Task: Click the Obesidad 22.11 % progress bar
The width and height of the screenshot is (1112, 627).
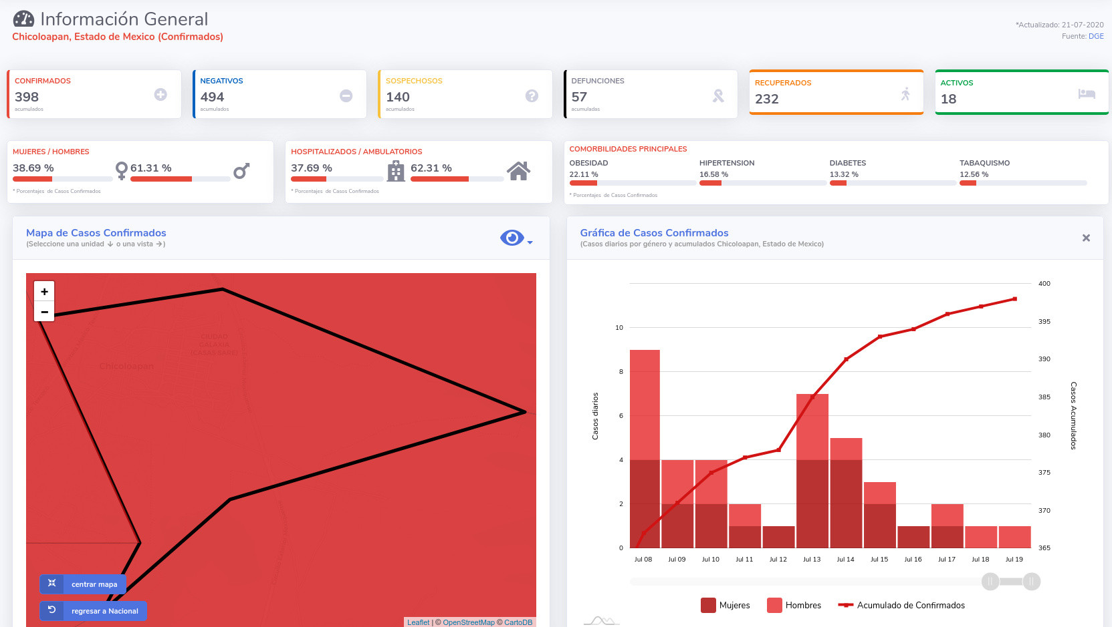Action: pyautogui.click(x=633, y=183)
